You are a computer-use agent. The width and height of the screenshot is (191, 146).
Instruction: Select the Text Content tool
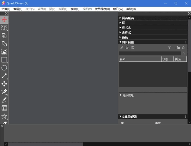(4, 28)
